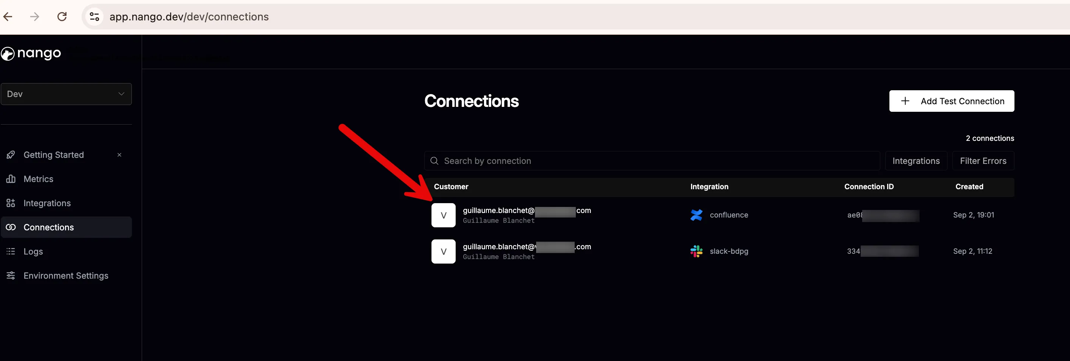
Task: Open Environment Settings
Action: [x=66, y=276]
